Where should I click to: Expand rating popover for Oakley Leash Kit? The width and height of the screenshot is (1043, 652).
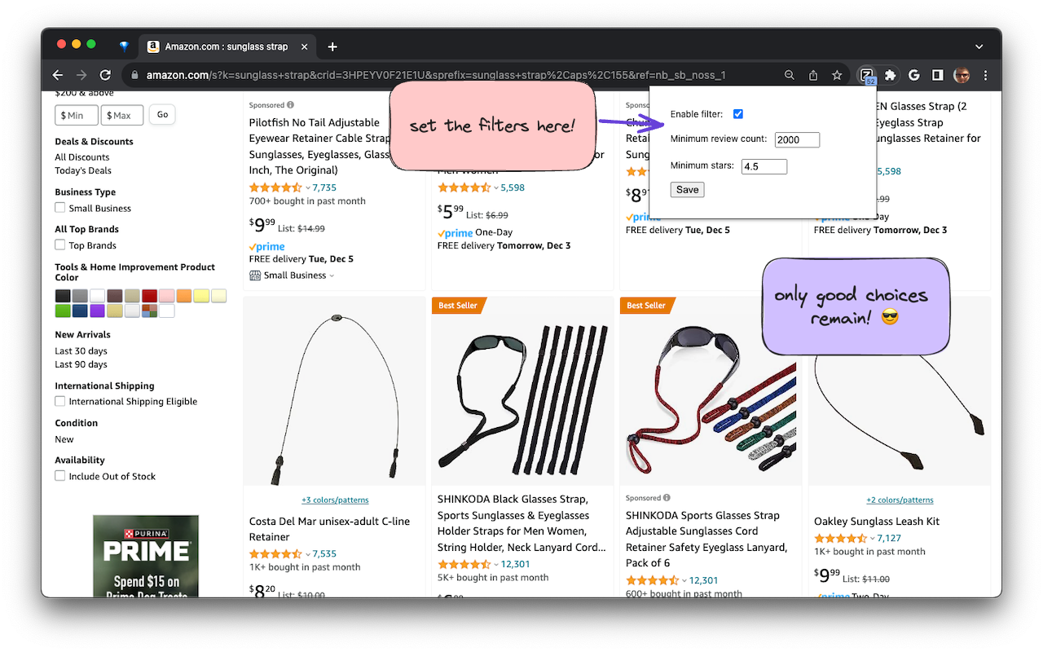pos(873,538)
